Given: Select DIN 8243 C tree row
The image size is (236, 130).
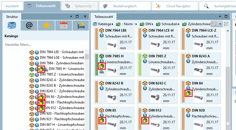Looking at the screenshot, I should (57, 91).
